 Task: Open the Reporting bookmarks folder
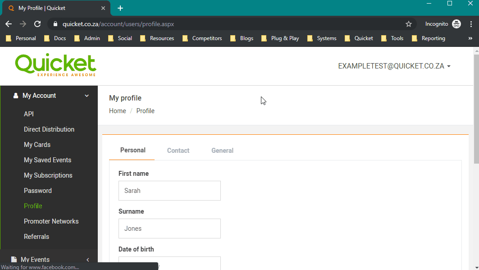[x=428, y=38]
